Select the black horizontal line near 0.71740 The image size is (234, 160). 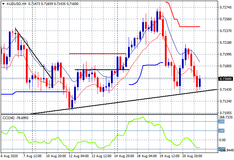coord(102,70)
